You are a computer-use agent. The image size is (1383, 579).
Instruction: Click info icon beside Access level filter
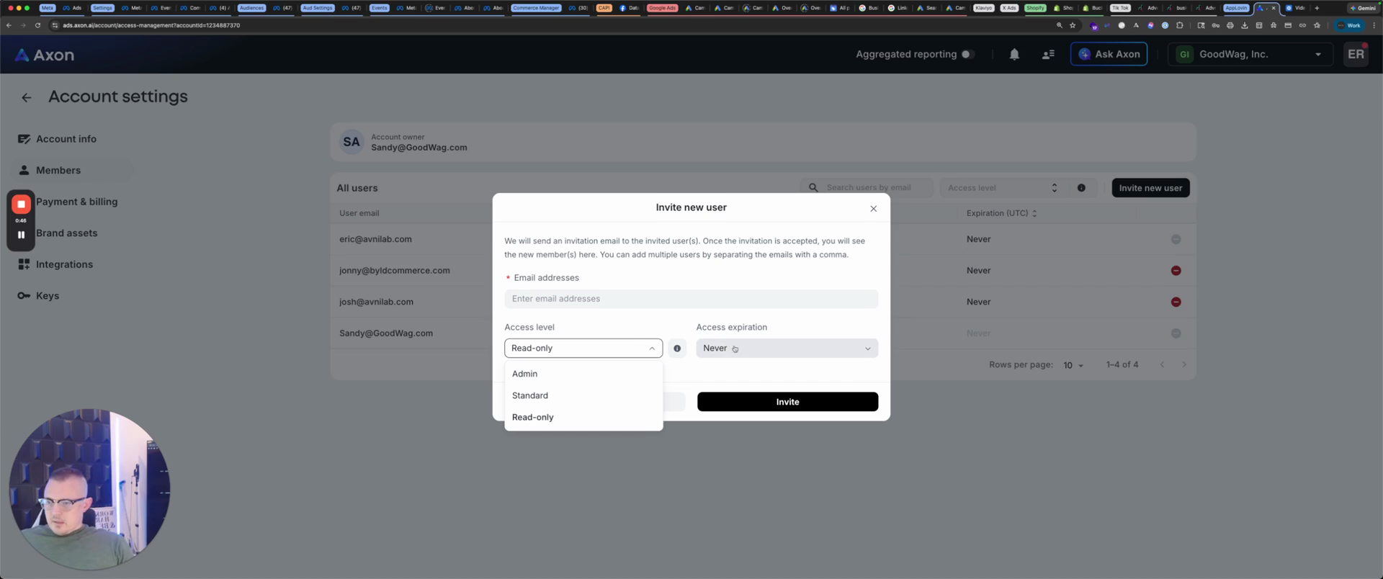click(x=1081, y=188)
